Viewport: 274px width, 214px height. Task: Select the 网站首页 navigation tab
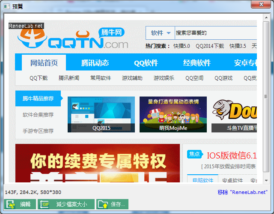point(44,63)
